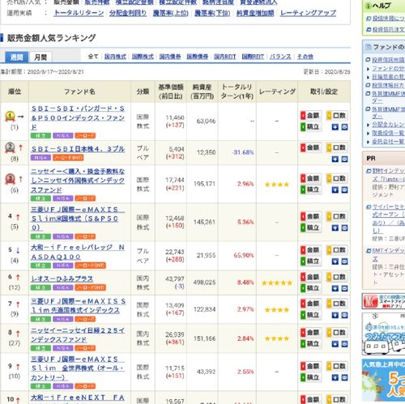The image size is (405, 404).
Task: Open 三菱UFJ国際 eMAXIS Slim 全世界株式 fund page
Action: 78,368
